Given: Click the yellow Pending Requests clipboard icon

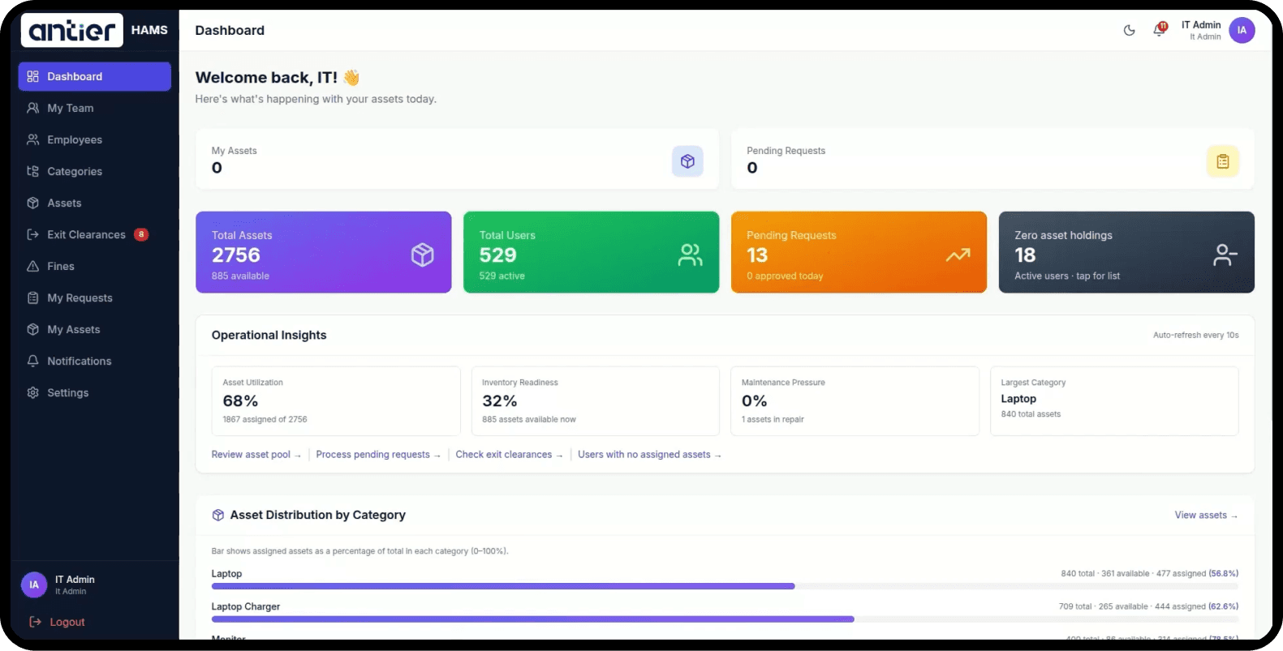Looking at the screenshot, I should click(1223, 161).
